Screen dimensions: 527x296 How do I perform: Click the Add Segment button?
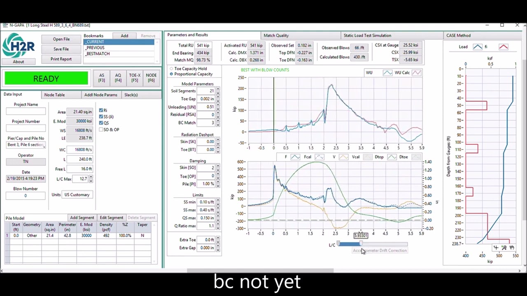pyautogui.click(x=82, y=218)
